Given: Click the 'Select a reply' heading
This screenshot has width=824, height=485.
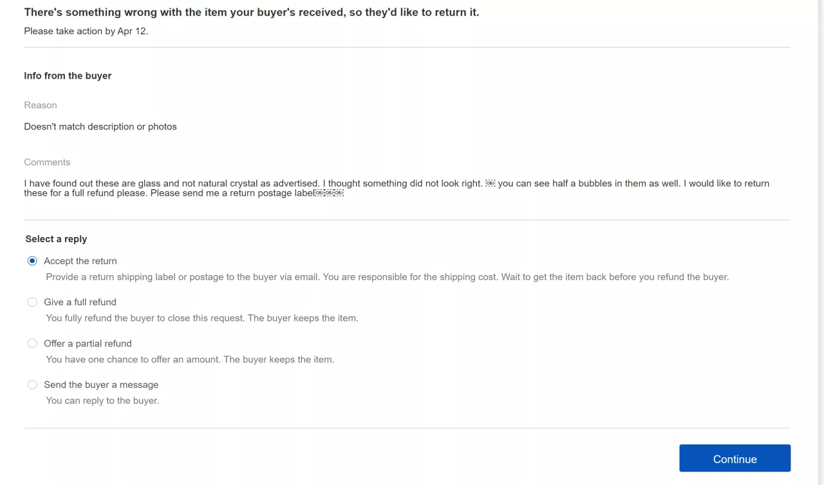Looking at the screenshot, I should (x=56, y=239).
